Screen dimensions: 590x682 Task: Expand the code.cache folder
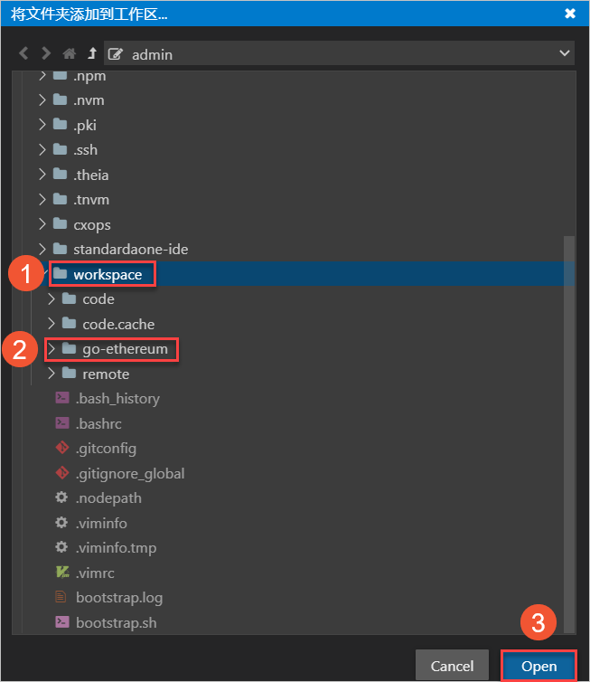51,324
